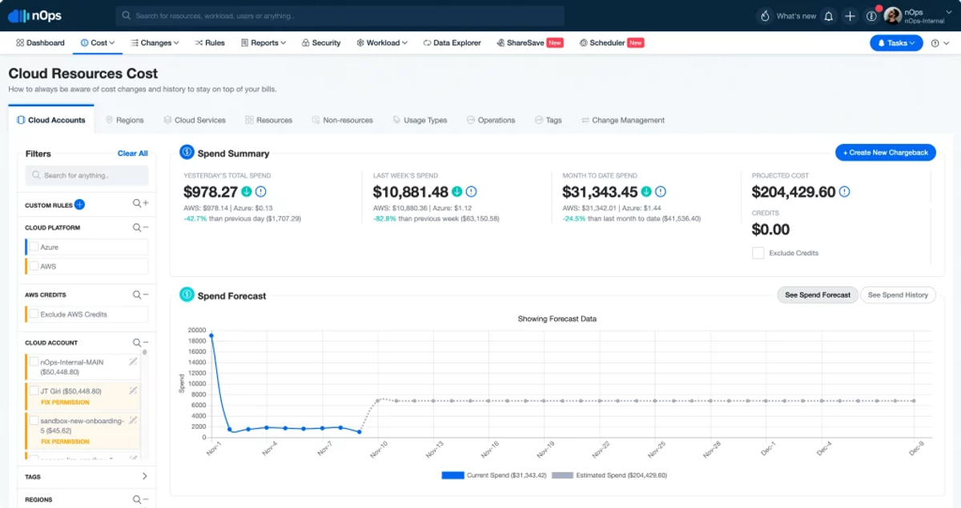
Task: Go to Dashboard menu item
Action: pos(40,43)
